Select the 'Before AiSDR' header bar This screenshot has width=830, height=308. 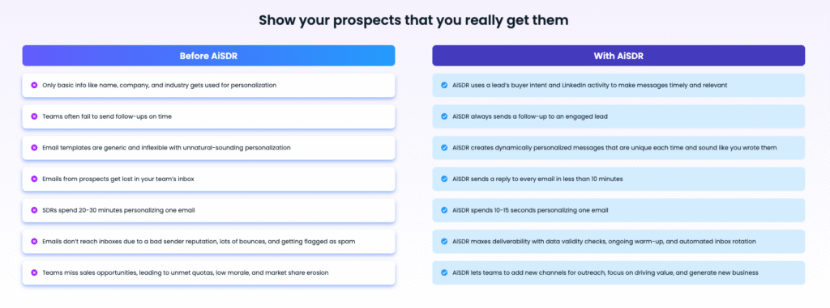click(208, 56)
